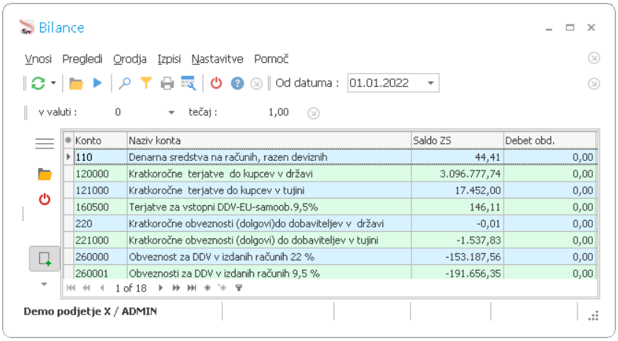Click the options arrow after tečaj field
This screenshot has width=618, height=341.
coord(313,113)
